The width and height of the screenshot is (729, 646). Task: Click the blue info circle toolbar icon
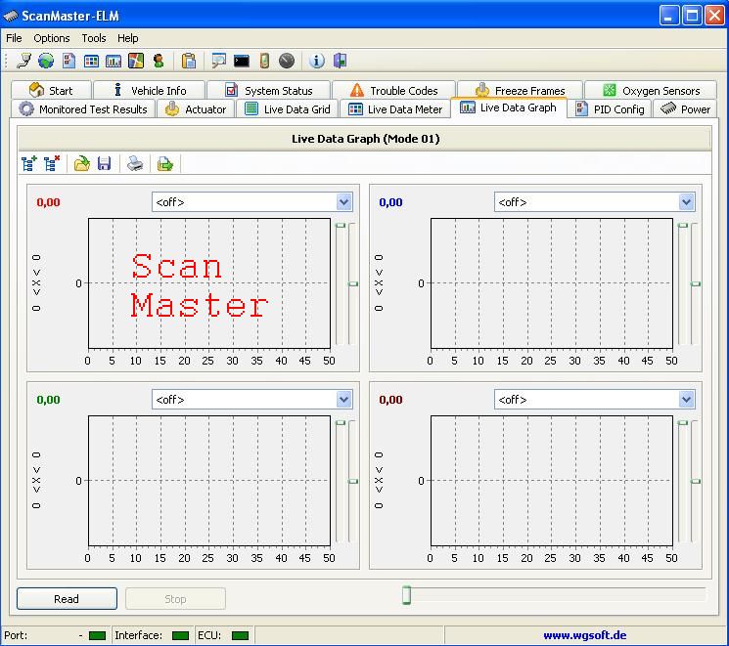tap(317, 61)
